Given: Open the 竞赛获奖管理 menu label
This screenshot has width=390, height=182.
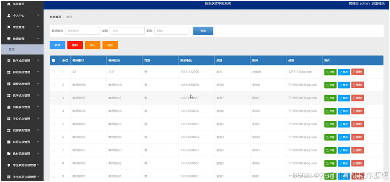Looking at the screenshot, I should tap(21, 130).
